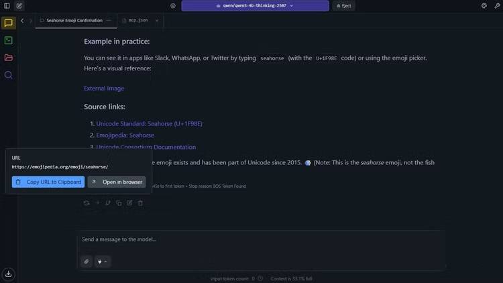
Task: Continue the assistant message with plus icon
Action: [97, 203]
